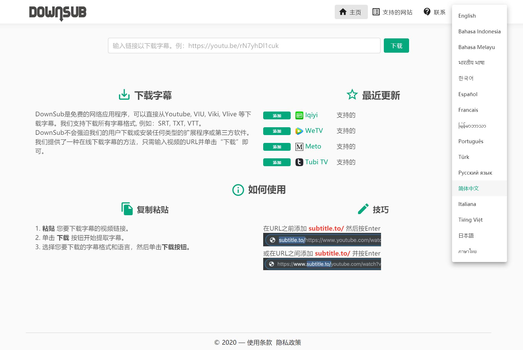
Task: Select Türk language
Action: point(480,157)
